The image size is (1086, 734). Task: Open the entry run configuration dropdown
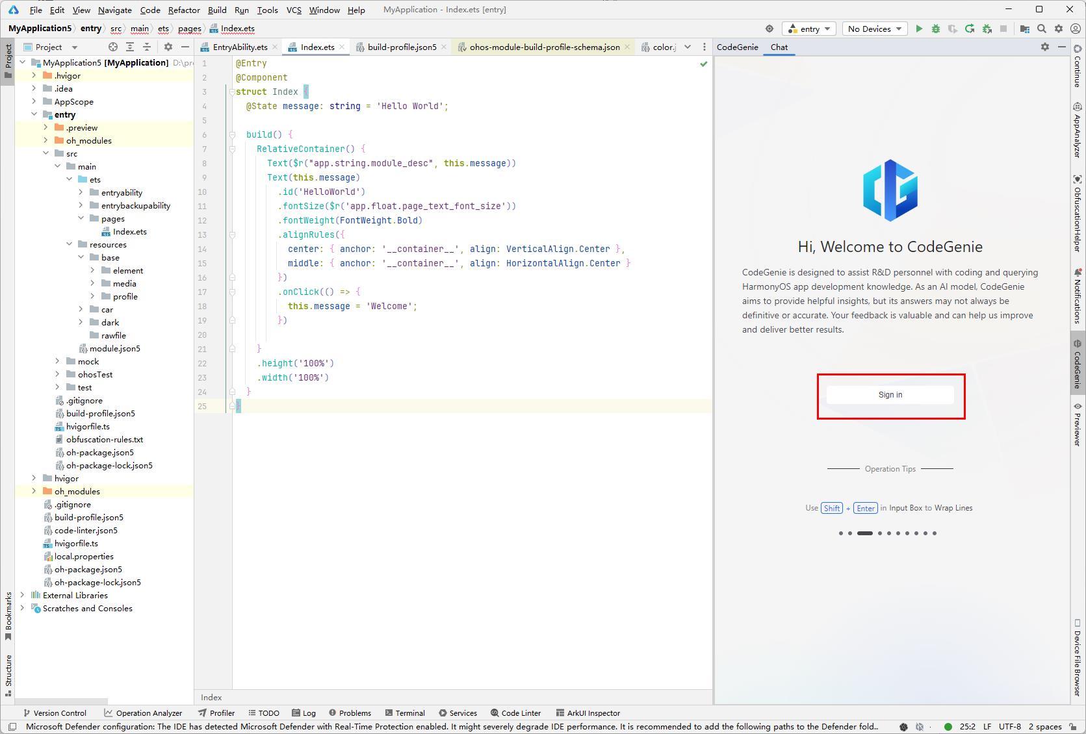[x=809, y=29]
